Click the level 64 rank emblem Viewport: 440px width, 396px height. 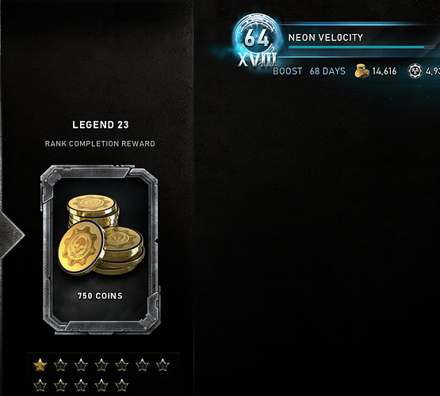point(257,37)
